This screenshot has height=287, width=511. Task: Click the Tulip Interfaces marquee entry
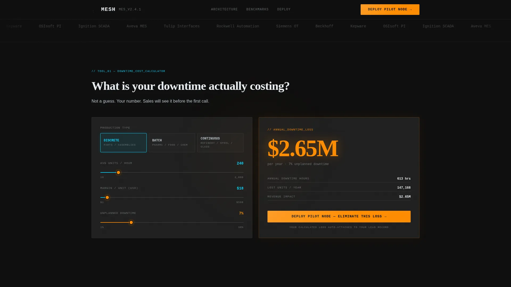(182, 26)
